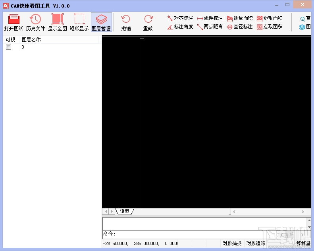The image size is (314, 251).
Task: Open the 历史文件 history list
Action: [35, 22]
